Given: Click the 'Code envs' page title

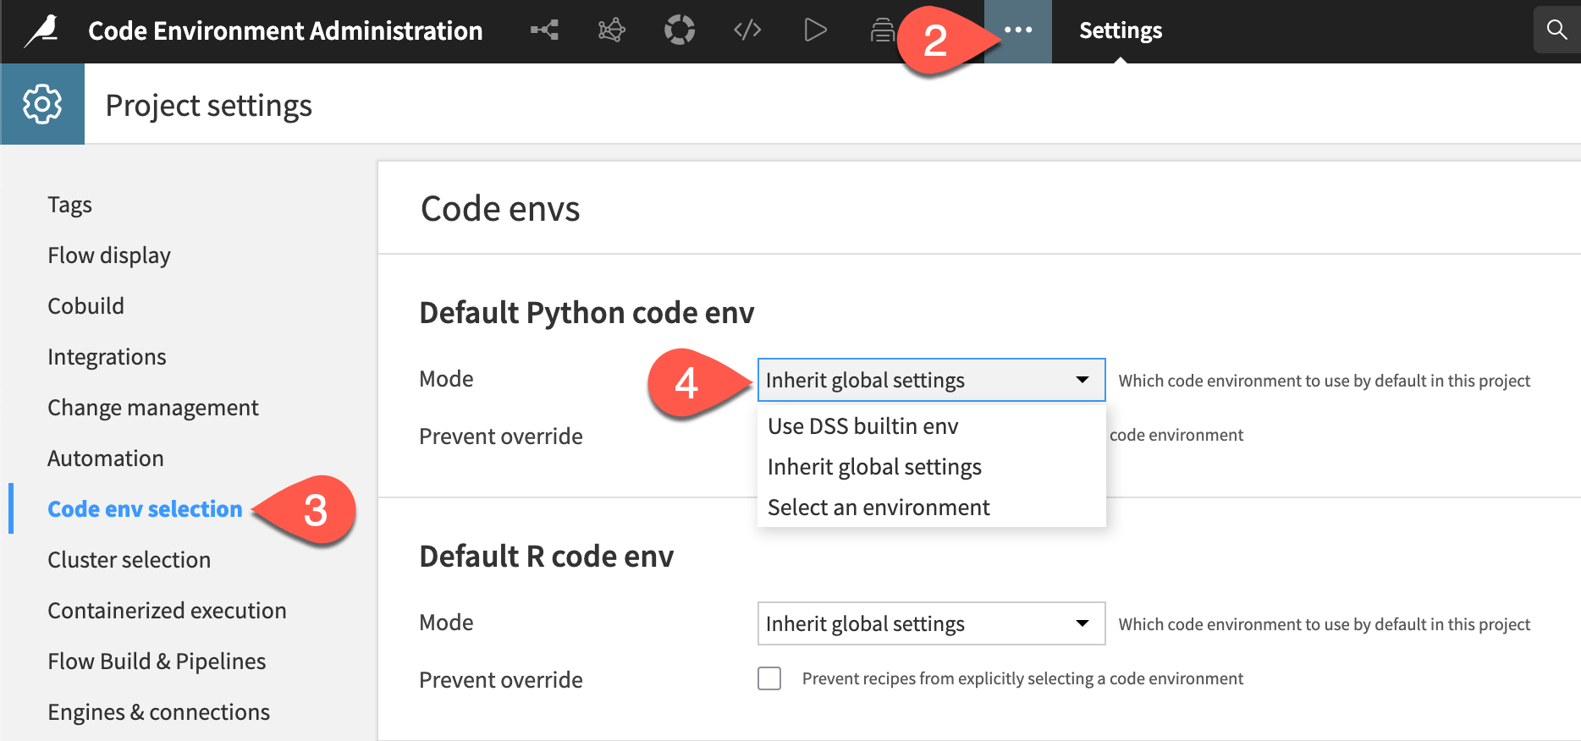Looking at the screenshot, I should 500,209.
